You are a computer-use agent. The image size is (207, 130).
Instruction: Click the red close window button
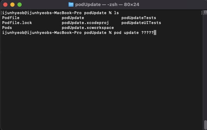coord(5,5)
